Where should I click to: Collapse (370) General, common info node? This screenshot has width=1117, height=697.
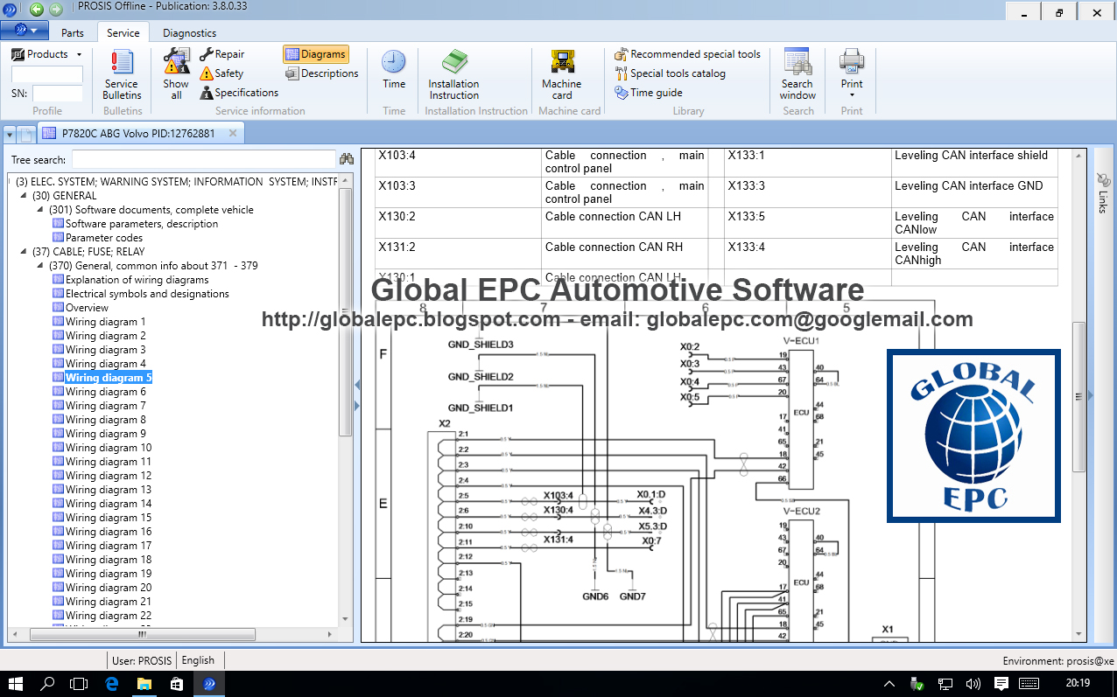[x=40, y=266]
